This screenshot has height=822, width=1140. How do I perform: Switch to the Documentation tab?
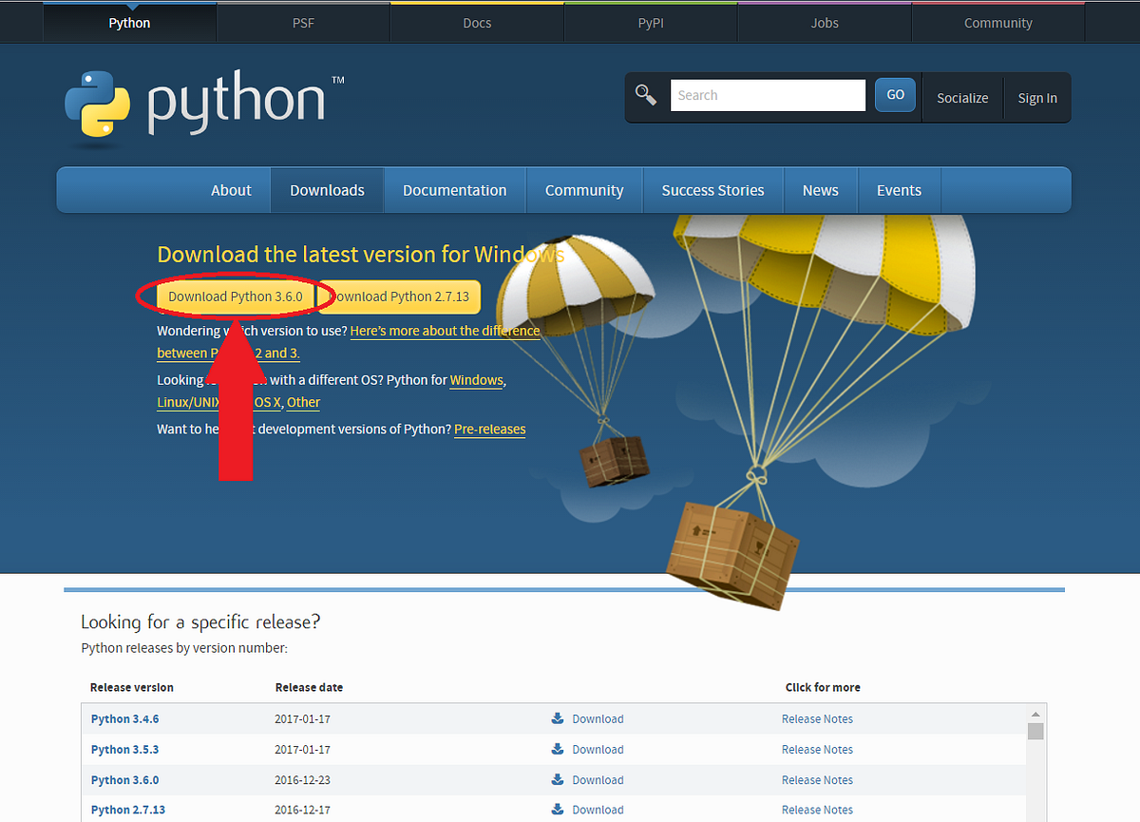click(x=454, y=190)
